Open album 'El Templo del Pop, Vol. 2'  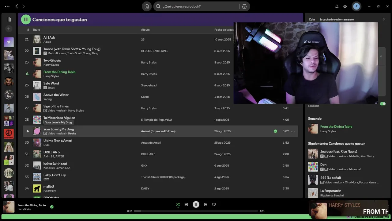coord(156,120)
